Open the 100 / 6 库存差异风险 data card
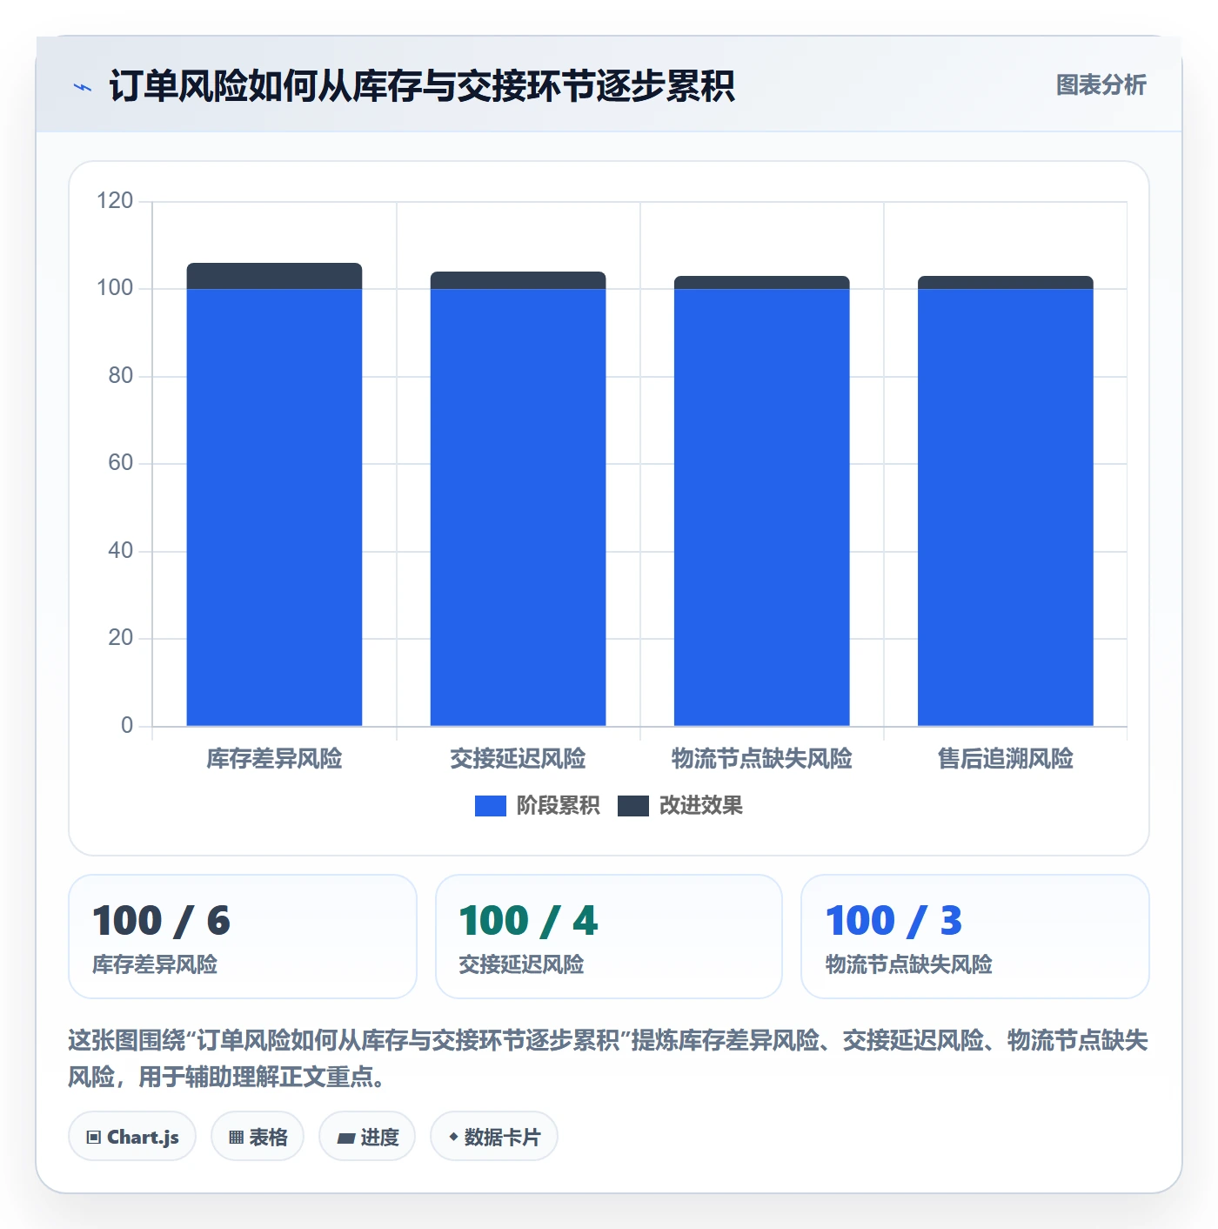Image resolution: width=1218 pixels, height=1229 pixels. click(x=243, y=937)
